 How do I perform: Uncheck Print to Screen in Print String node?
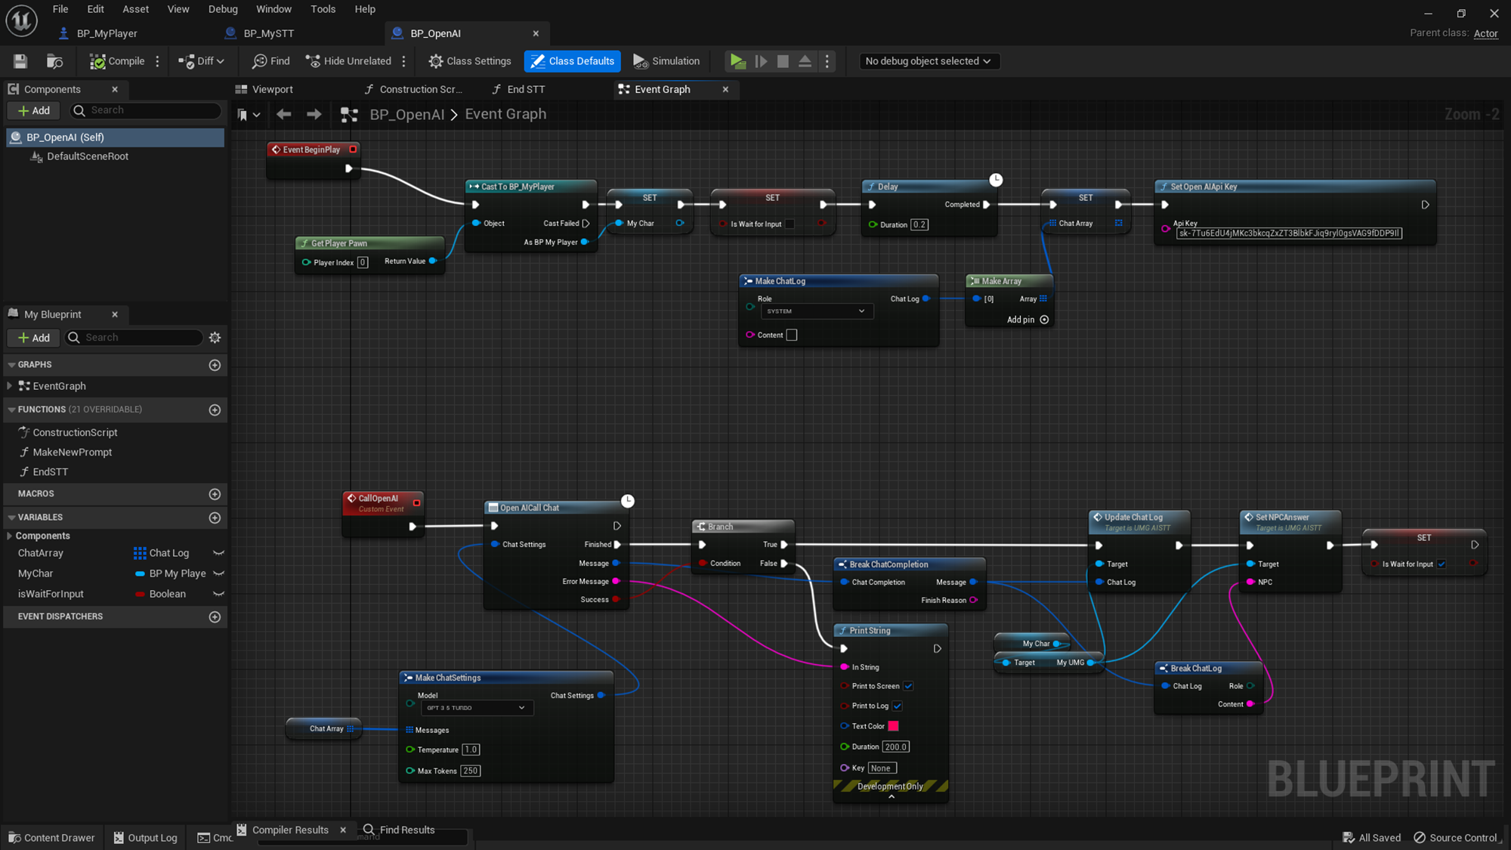pos(908,686)
